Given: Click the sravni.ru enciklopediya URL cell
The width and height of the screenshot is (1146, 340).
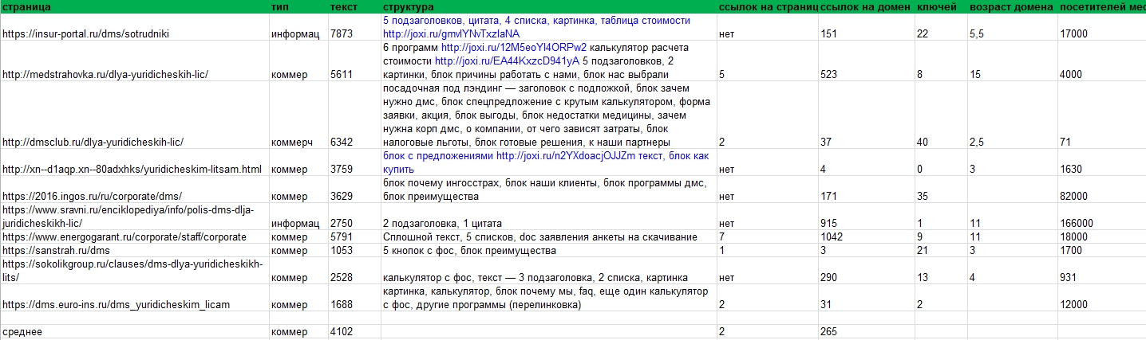Looking at the screenshot, I should (x=135, y=217).
